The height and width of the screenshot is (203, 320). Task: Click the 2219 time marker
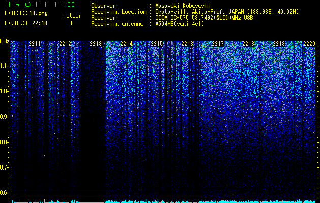click(x=279, y=43)
